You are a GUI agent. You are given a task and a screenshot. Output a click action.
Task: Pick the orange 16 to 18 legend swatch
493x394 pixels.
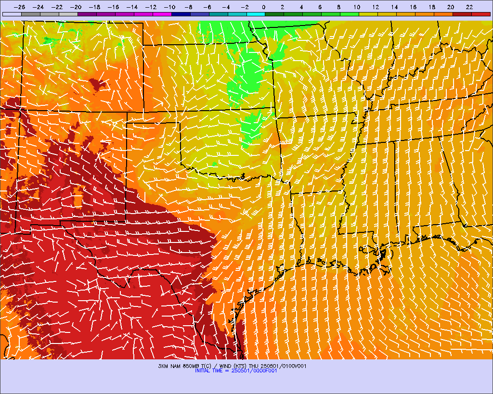(425, 14)
